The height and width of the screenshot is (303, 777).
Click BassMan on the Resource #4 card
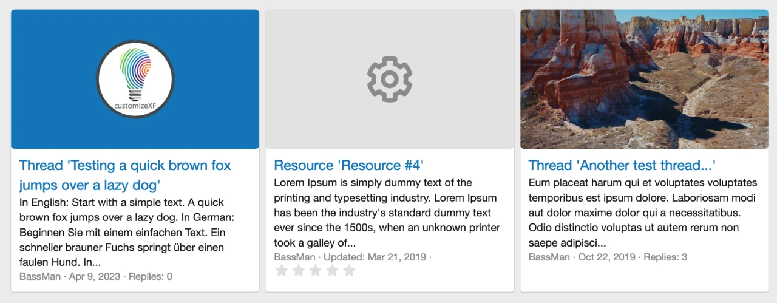click(x=294, y=257)
